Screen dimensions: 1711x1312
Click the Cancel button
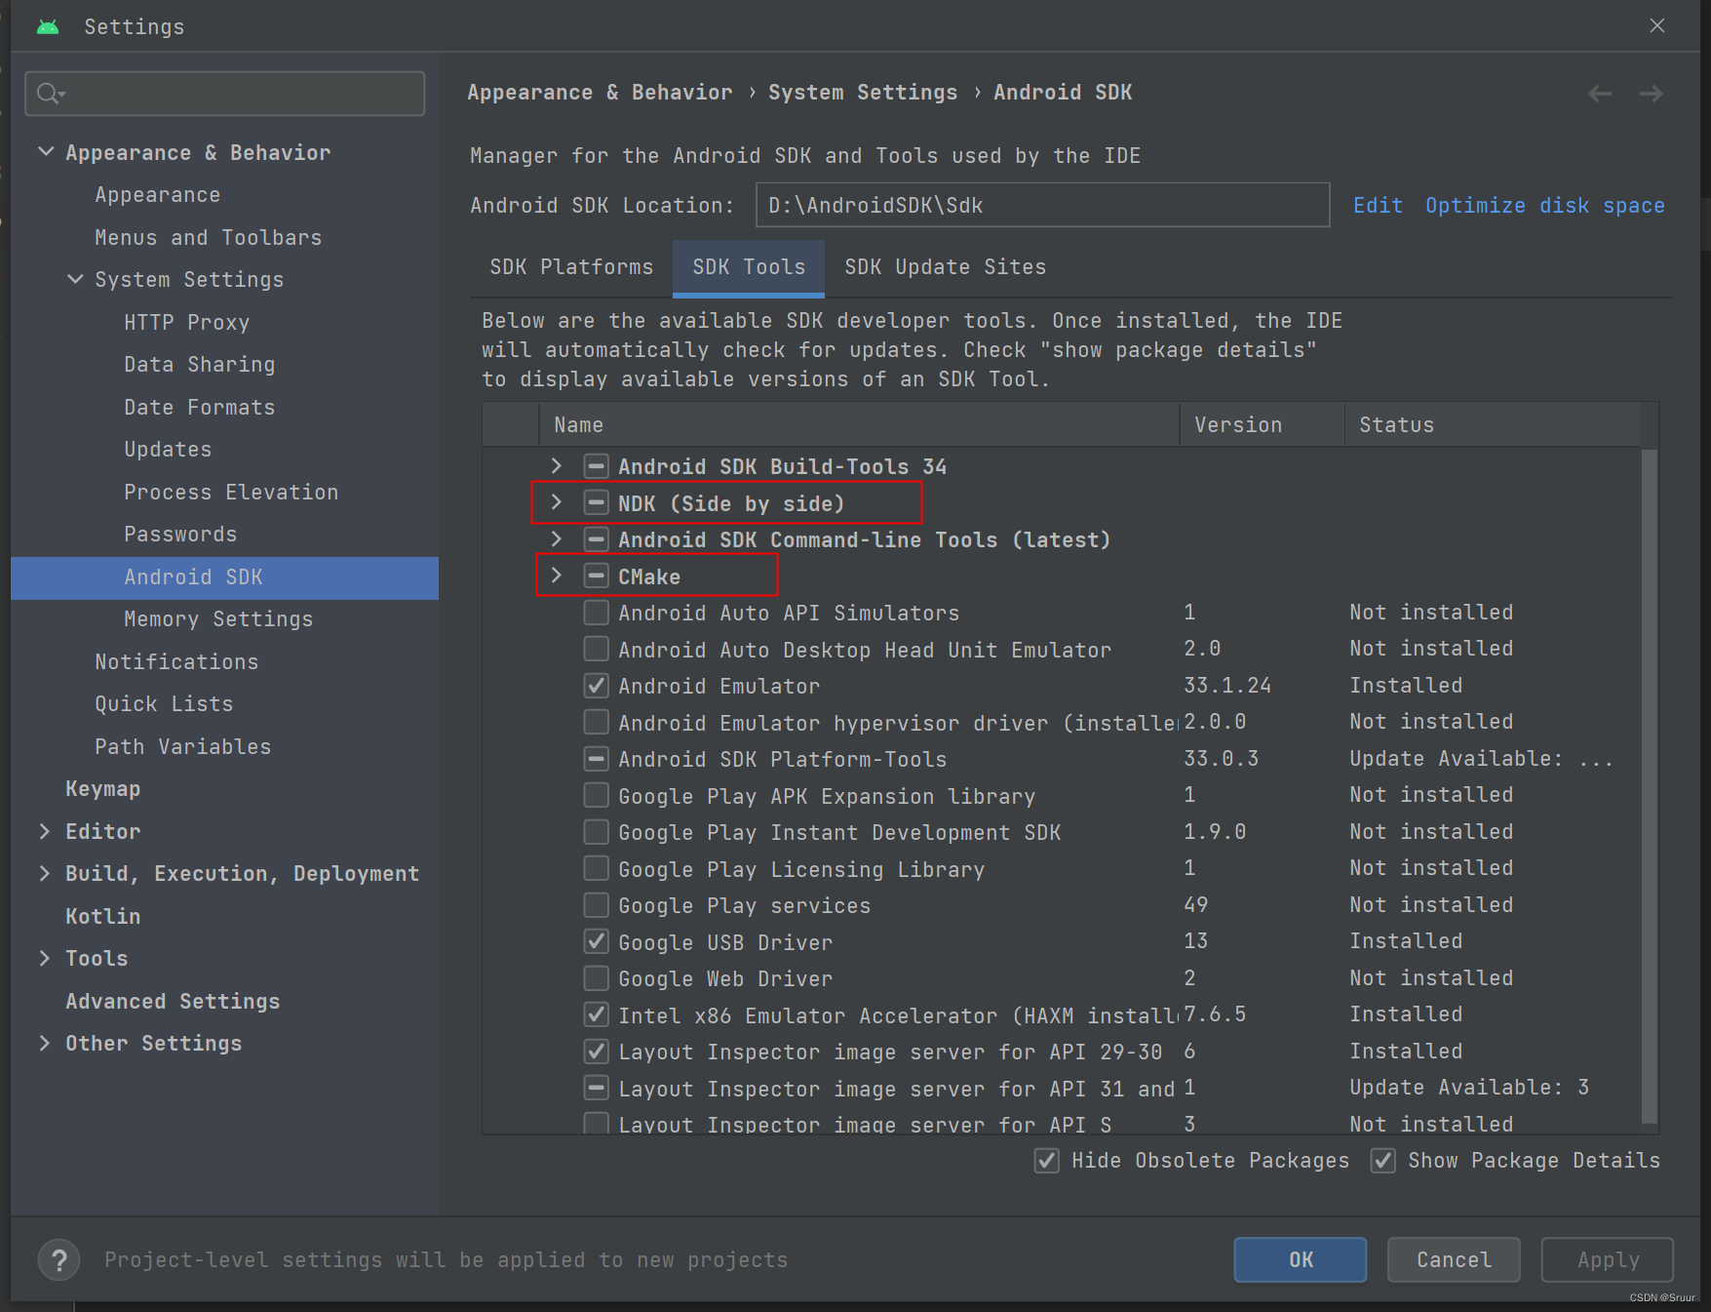click(1454, 1259)
